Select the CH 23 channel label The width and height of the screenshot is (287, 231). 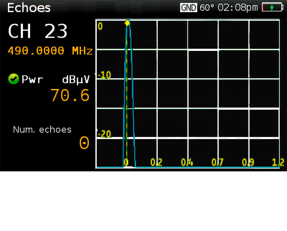tap(38, 31)
